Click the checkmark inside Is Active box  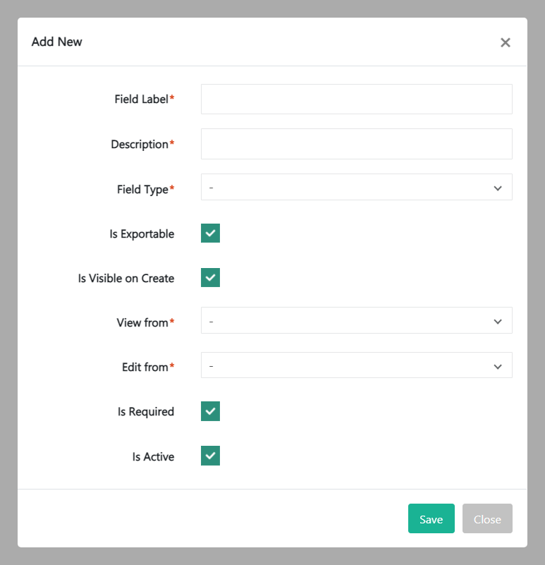click(209, 456)
